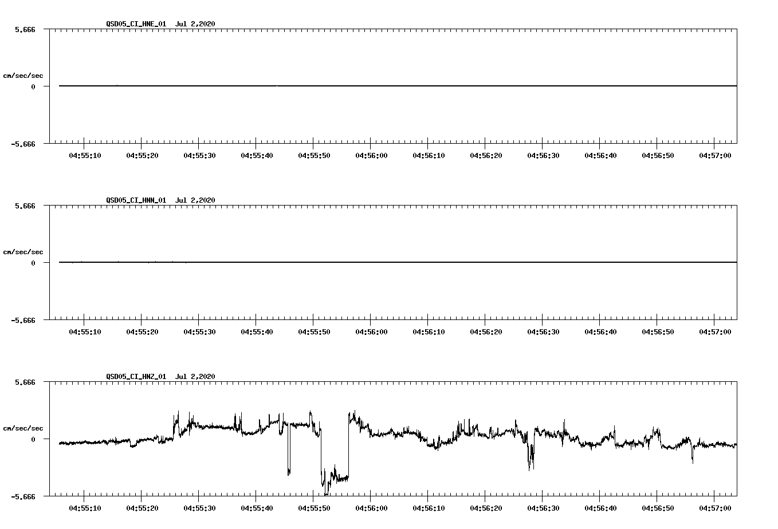
Task: Click the 04:57:00 time label under the HNN plot
Action: (x=715, y=331)
